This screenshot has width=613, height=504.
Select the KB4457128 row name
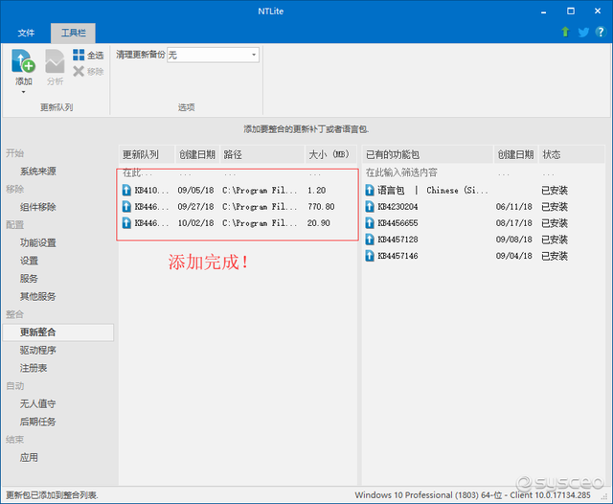(397, 240)
